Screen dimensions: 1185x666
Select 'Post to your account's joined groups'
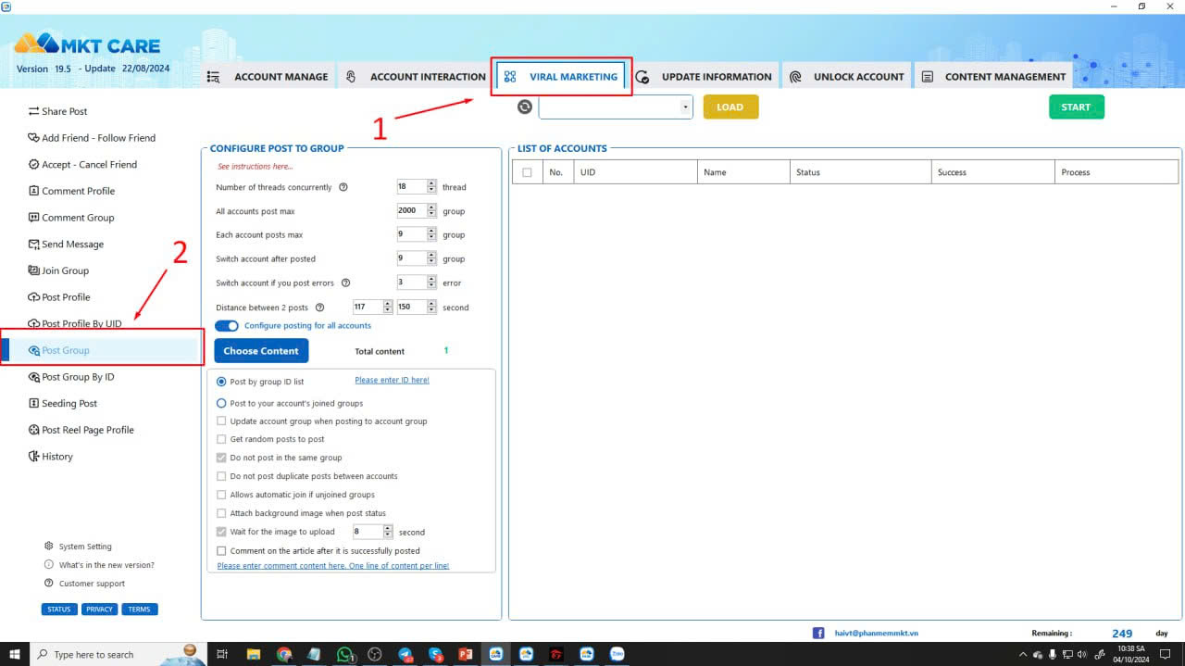[x=221, y=402]
